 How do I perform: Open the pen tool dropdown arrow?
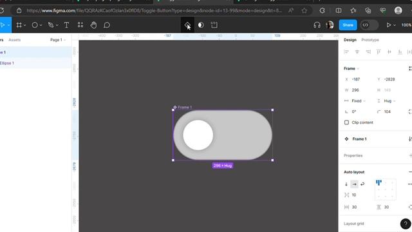(x=57, y=25)
